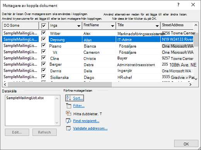Viewport: 201px width, 150px height.
Task: Uncheck the Deyoung row checkbox
Action: [44, 39]
